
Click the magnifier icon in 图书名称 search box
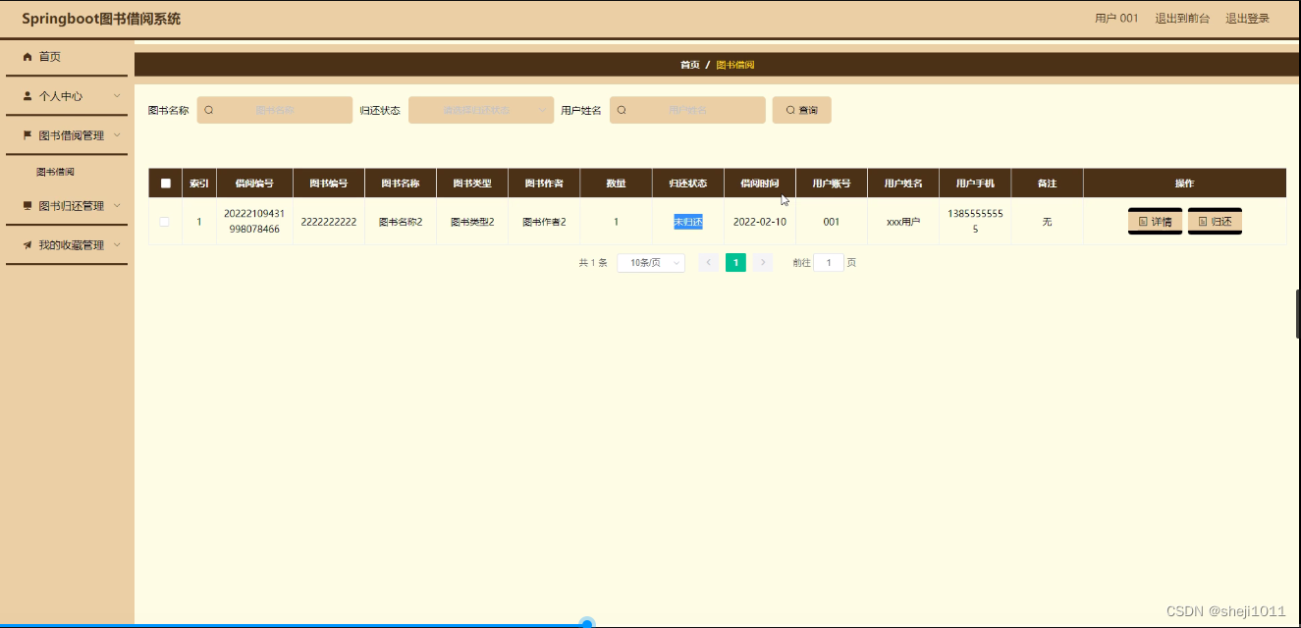coord(208,110)
